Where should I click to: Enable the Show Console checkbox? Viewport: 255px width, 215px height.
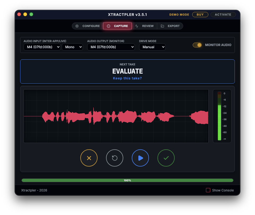click(x=208, y=190)
